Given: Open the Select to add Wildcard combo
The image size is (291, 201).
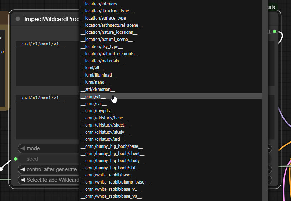Looking at the screenshot, I should pyautogui.click(x=49, y=180).
